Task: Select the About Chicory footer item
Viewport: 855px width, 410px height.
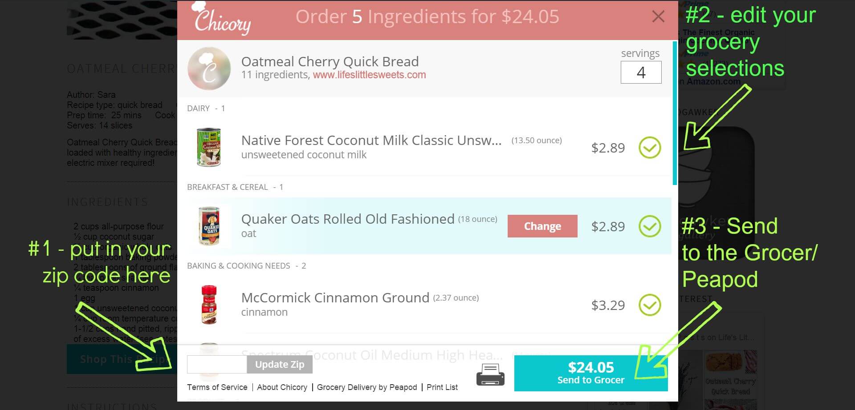Action: (282, 387)
